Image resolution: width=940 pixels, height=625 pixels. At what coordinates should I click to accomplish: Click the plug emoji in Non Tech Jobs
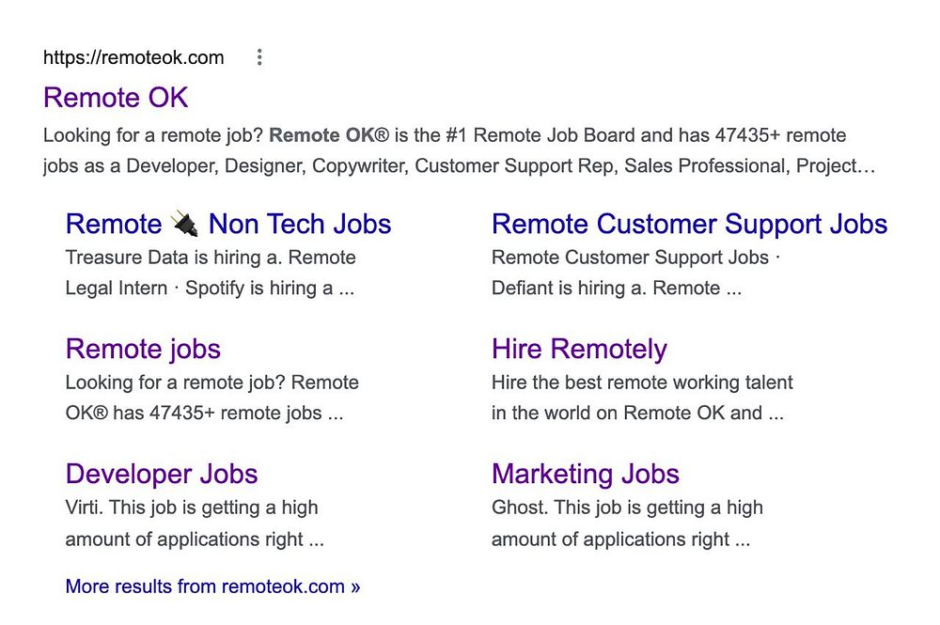click(184, 224)
